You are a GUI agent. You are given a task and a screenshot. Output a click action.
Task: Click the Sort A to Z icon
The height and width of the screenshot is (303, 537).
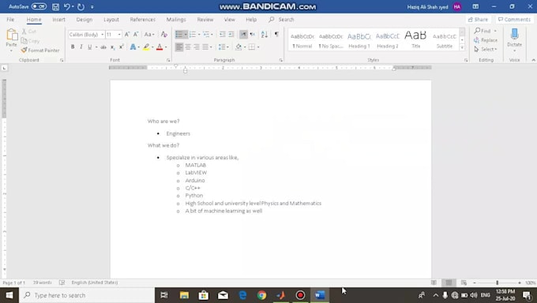(265, 34)
